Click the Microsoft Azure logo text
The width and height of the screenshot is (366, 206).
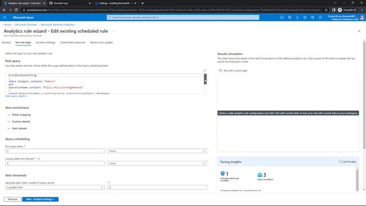(x=23, y=18)
